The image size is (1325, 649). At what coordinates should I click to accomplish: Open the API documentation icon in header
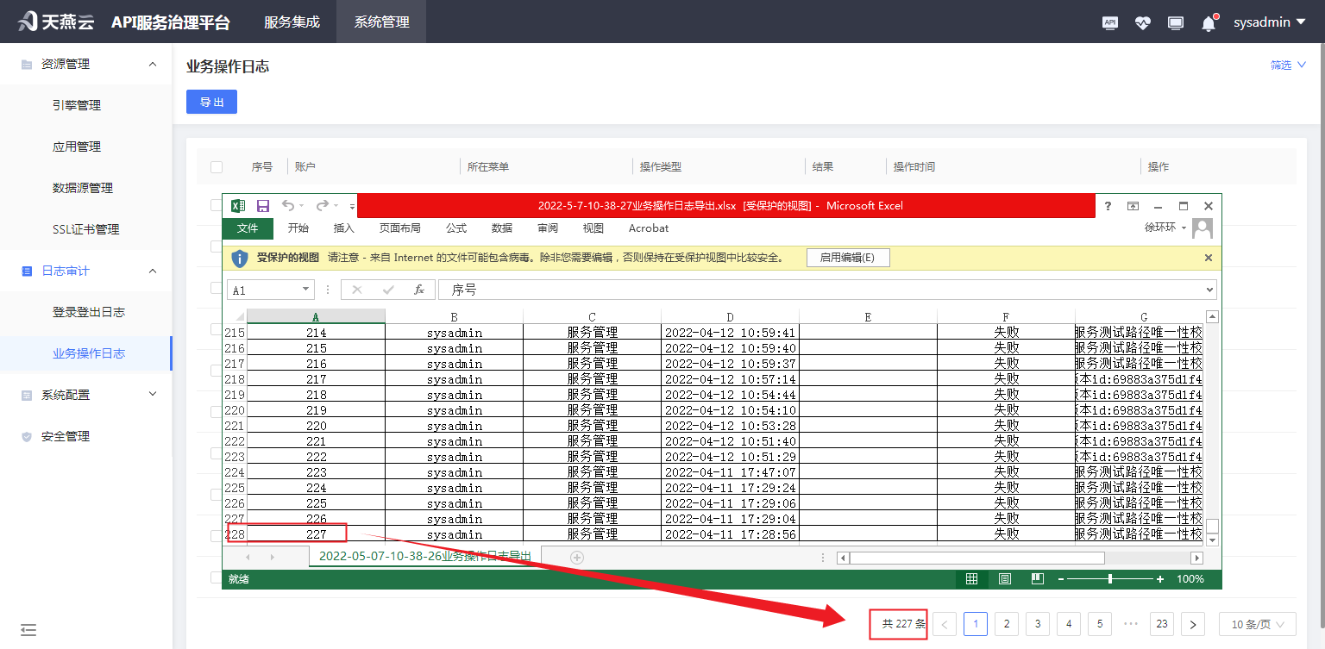(x=1110, y=22)
